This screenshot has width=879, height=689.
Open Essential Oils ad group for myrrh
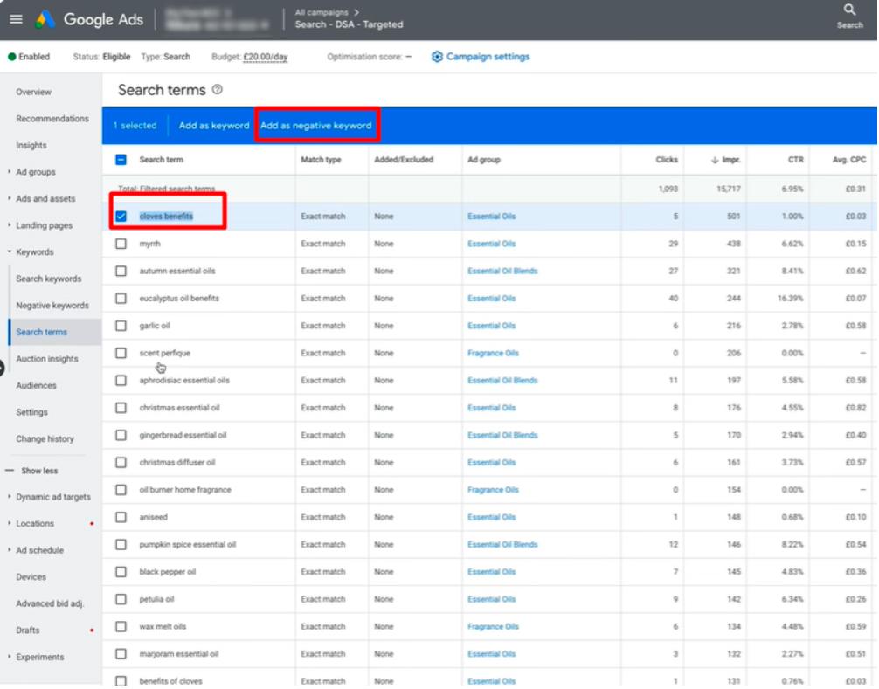tap(492, 245)
